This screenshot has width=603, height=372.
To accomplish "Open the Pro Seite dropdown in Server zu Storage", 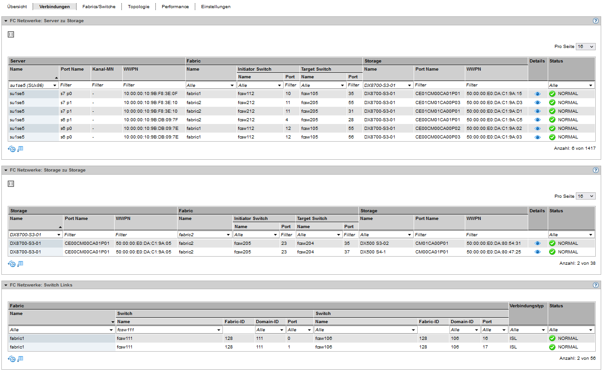I will [x=585, y=47].
